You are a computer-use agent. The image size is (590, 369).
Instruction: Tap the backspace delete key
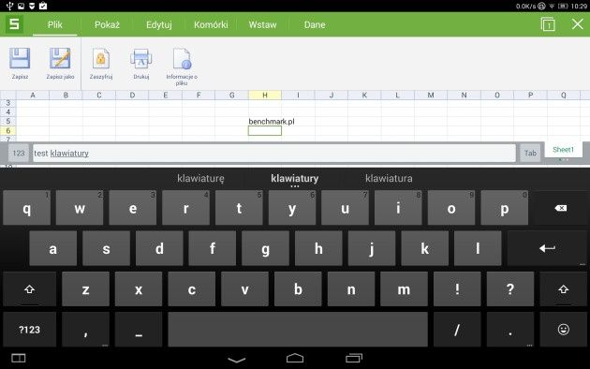point(560,208)
